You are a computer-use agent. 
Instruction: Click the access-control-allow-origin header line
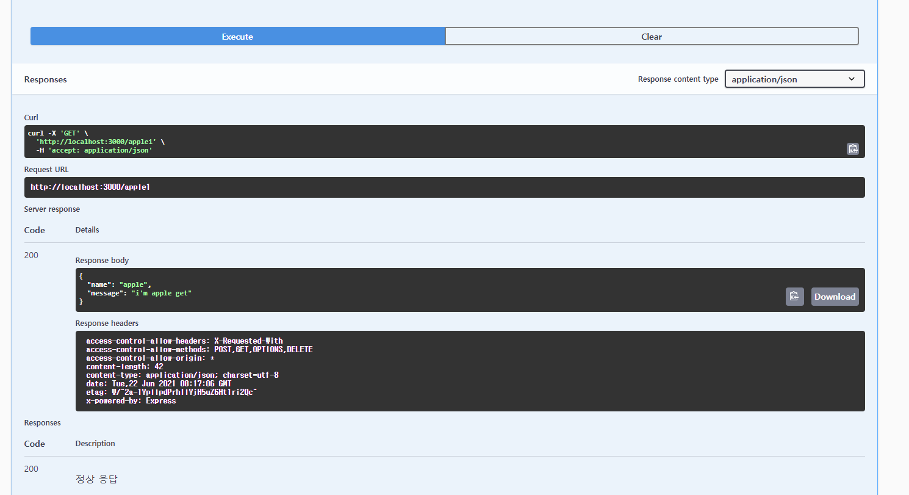coord(150,358)
